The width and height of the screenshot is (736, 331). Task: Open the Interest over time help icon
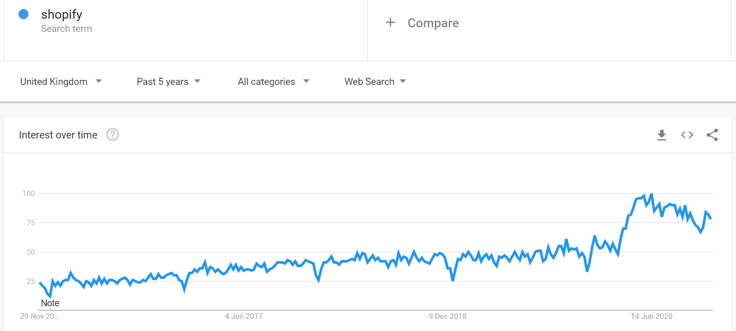[x=113, y=135]
